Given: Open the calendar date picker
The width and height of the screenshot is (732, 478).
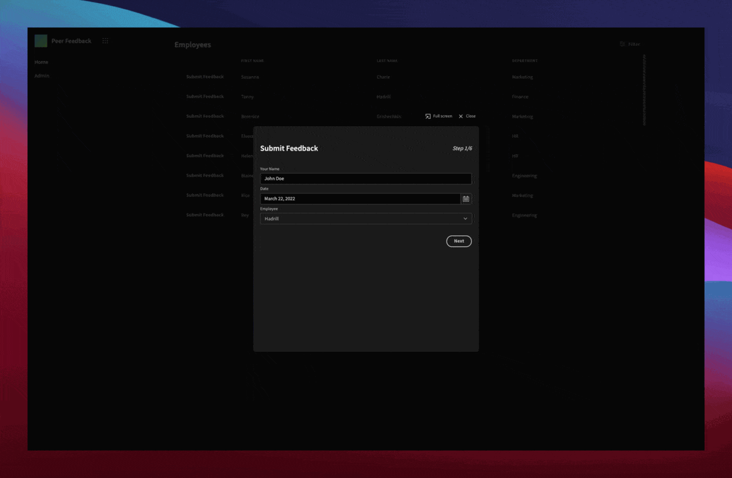Looking at the screenshot, I should pos(465,199).
